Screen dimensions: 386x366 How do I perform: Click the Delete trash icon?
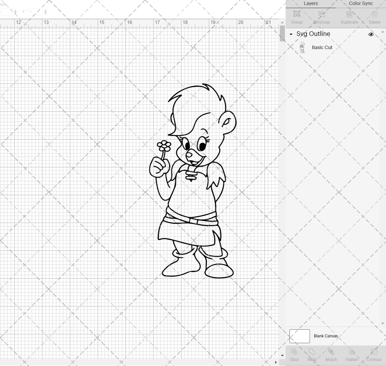[374, 14]
